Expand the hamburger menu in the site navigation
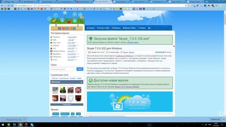Screen dimensions: 226x127 [x=149, y=28]
